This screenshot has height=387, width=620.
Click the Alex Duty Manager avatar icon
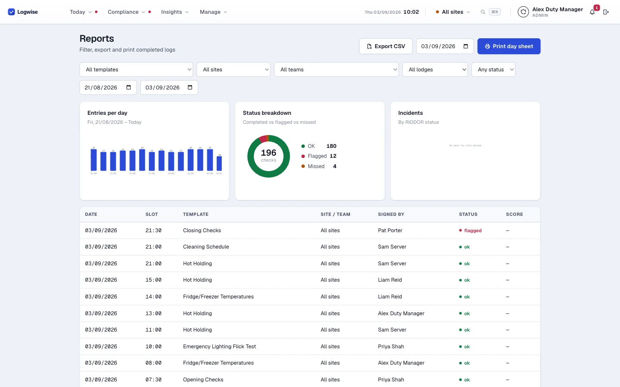pyautogui.click(x=523, y=12)
